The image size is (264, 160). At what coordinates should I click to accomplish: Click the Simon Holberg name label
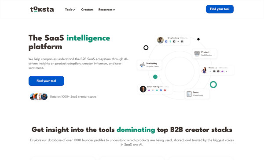[153, 87]
